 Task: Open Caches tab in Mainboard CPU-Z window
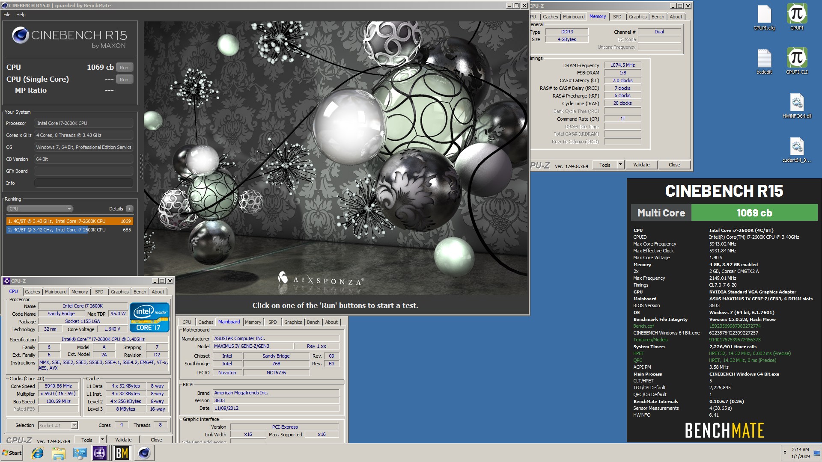206,322
